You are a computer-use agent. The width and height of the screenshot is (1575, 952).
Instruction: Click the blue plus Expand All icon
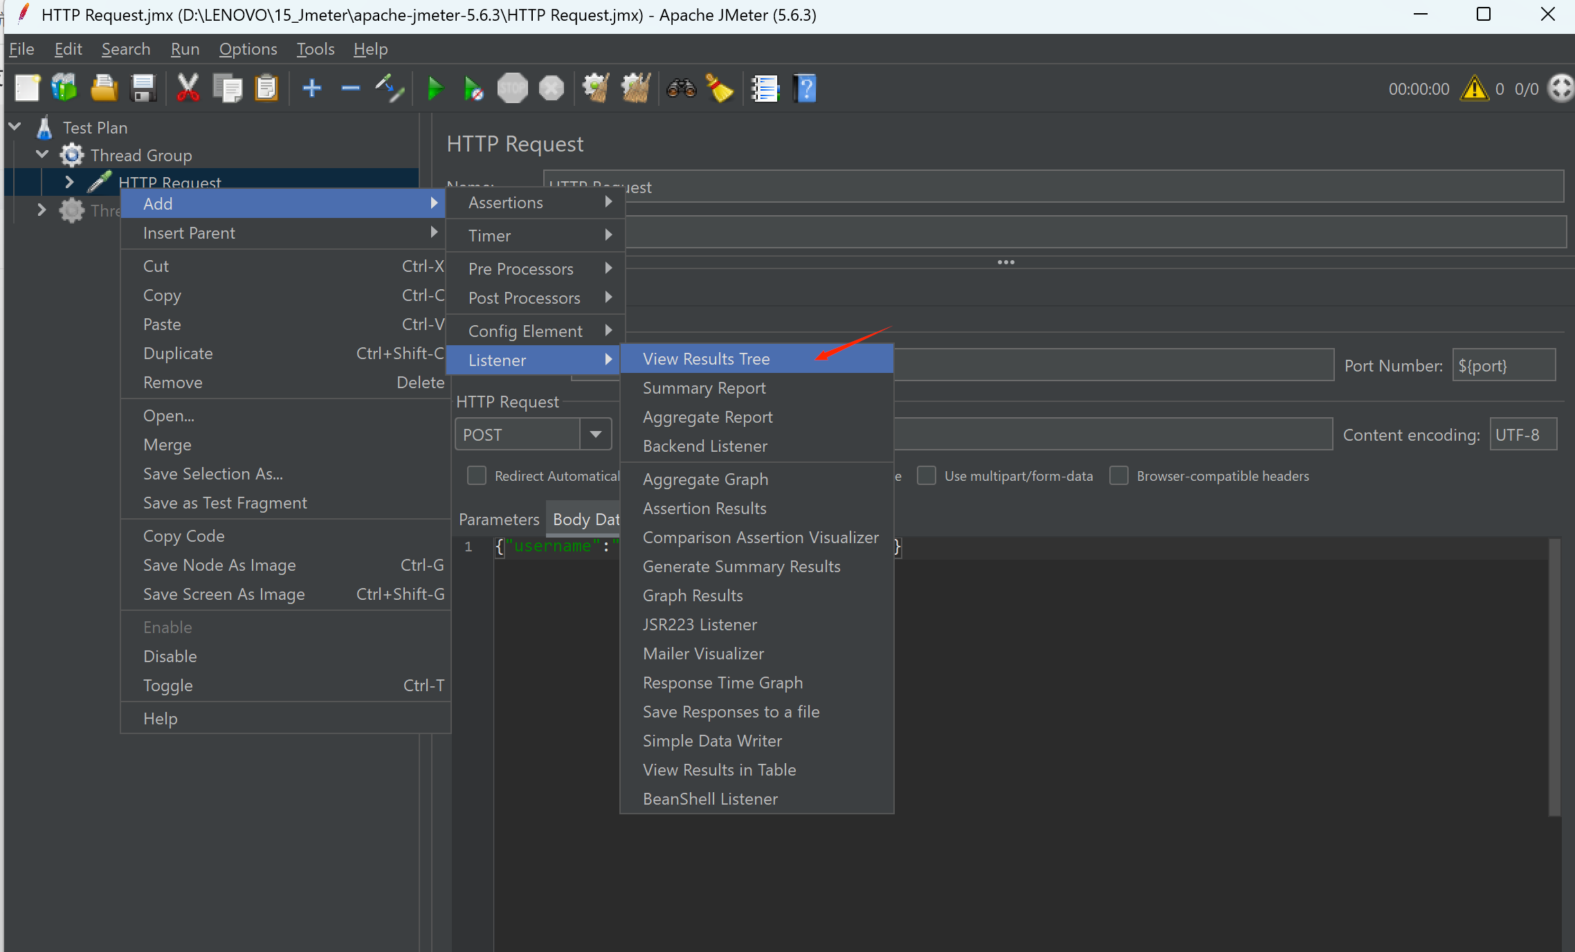312,89
